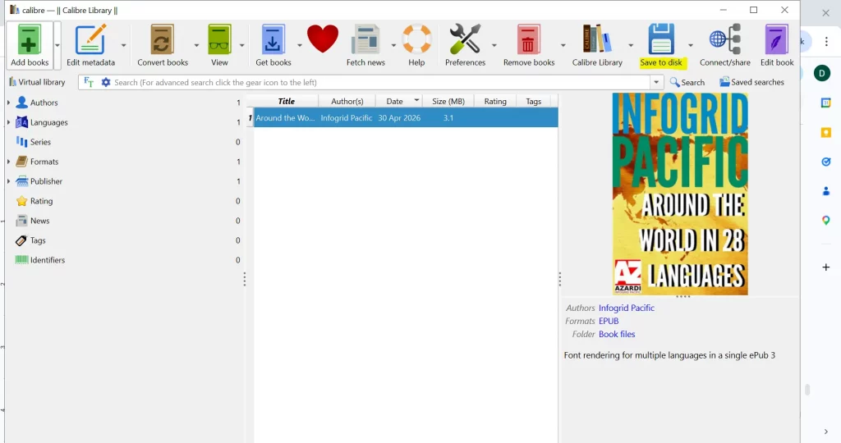Click the Get books icon
This screenshot has width=841, height=443.
click(x=273, y=39)
